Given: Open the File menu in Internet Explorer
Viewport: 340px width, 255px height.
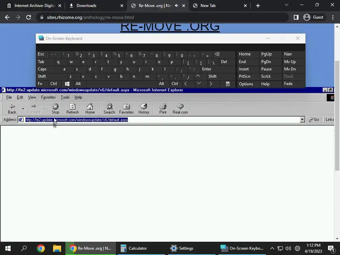Looking at the screenshot, I should (9, 97).
